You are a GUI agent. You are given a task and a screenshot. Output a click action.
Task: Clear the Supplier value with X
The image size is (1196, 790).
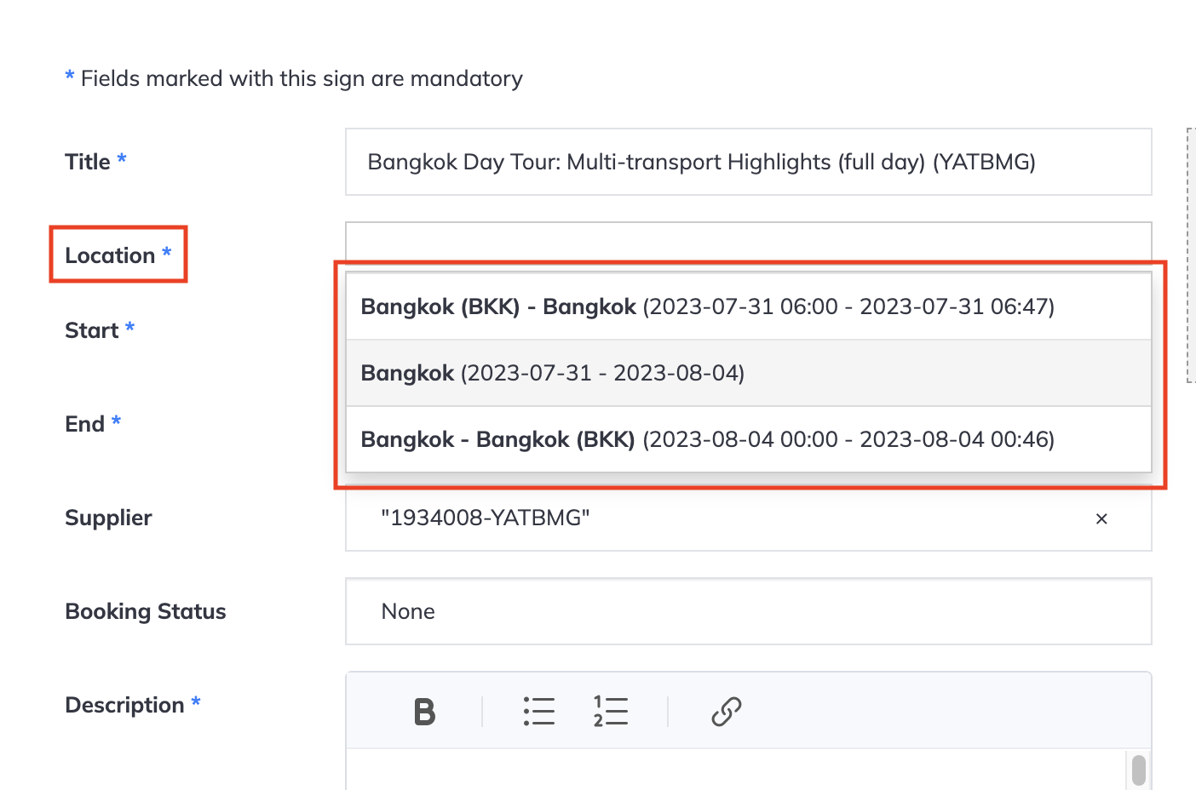pos(1101,518)
